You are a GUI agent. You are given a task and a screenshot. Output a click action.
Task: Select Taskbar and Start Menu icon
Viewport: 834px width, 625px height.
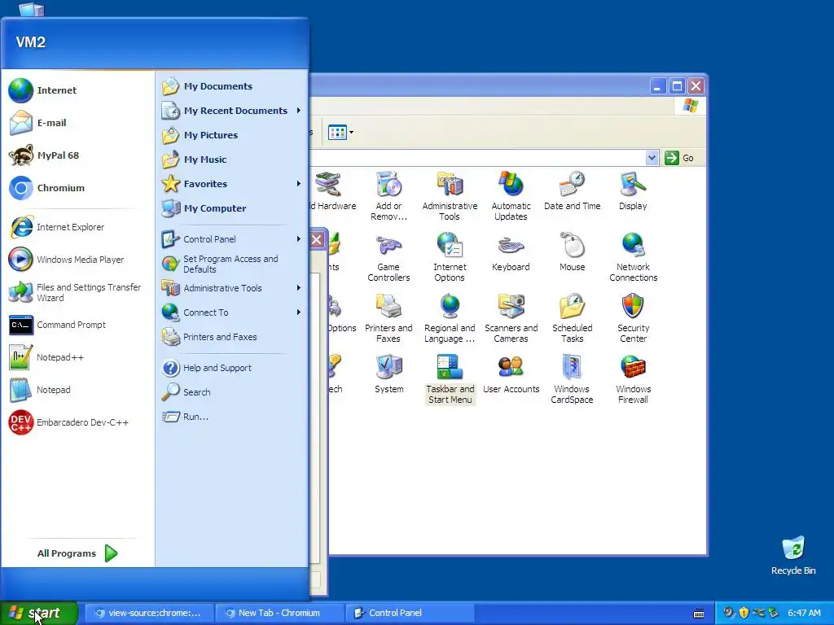pyautogui.click(x=450, y=379)
